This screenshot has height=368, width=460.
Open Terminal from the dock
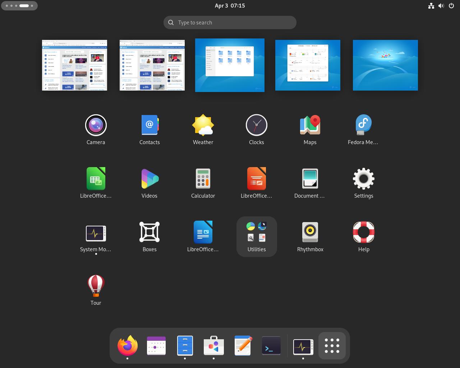pos(271,346)
